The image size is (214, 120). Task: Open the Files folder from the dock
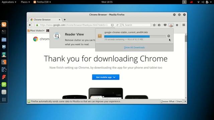[x=4, y=40]
